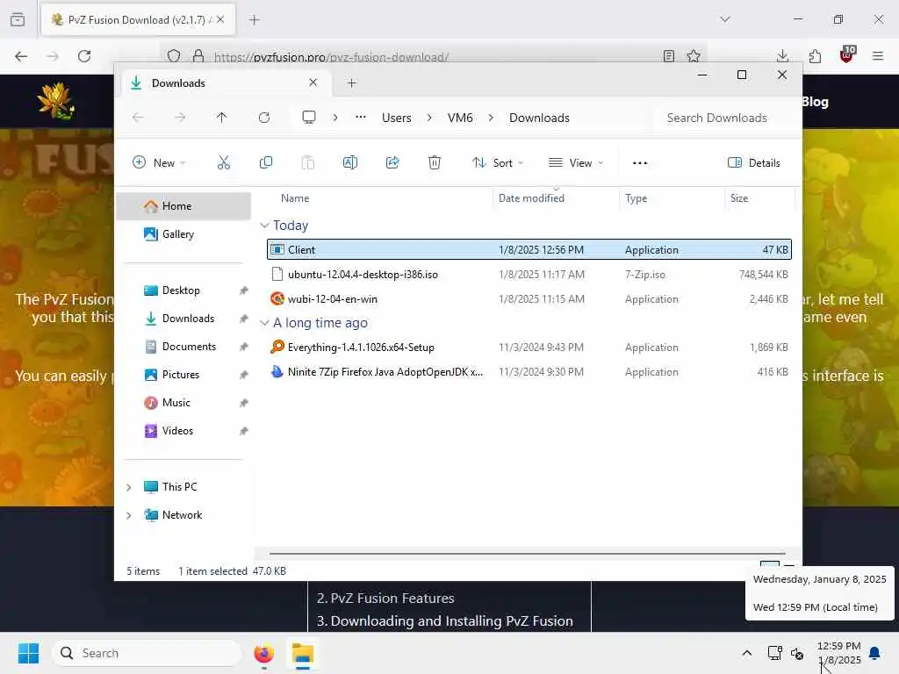Click the Blog link on webpage

[816, 102]
